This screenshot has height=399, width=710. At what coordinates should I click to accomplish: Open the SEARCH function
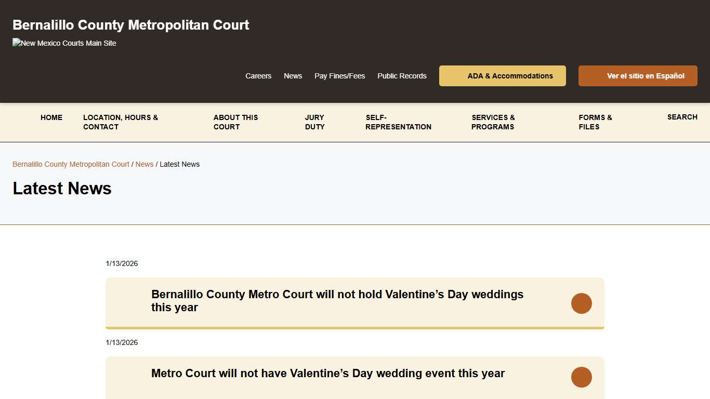tap(682, 117)
